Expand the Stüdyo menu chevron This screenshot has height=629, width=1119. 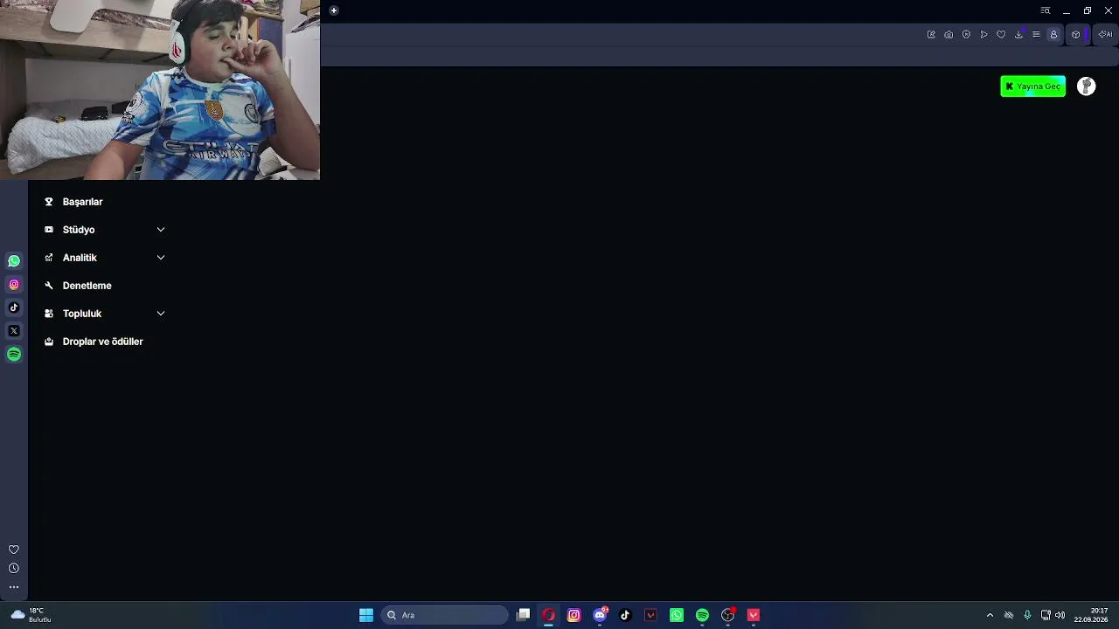click(161, 230)
